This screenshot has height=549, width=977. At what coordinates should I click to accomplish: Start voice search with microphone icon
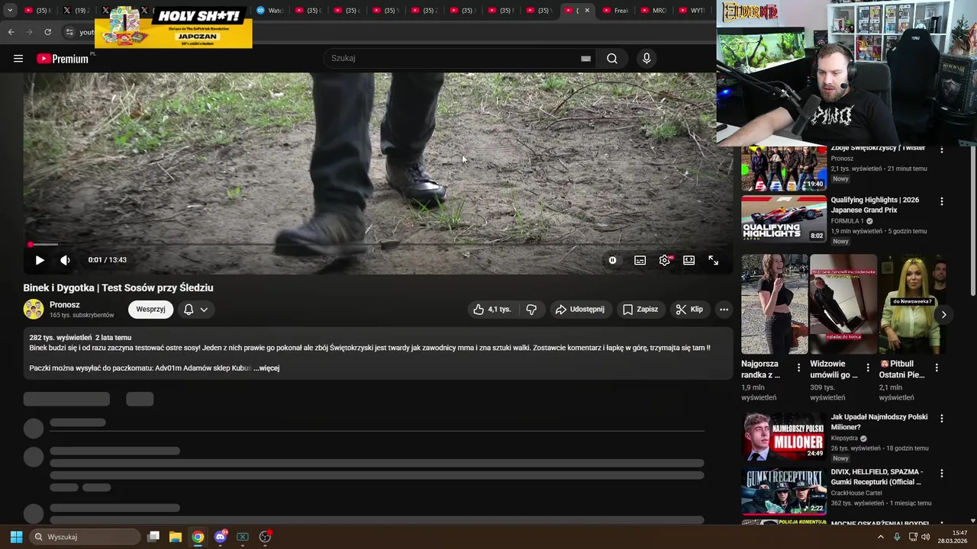click(646, 59)
